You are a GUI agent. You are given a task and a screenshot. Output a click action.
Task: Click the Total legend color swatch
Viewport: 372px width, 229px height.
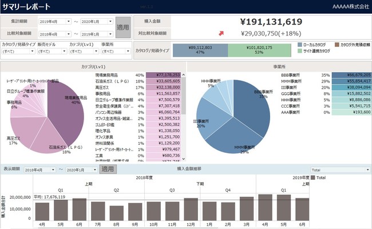point(312,177)
